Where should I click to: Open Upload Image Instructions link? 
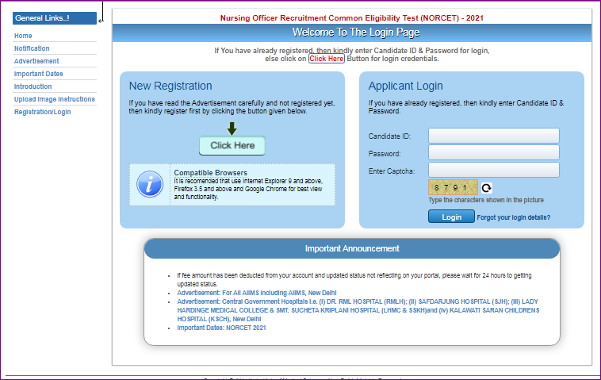coord(54,99)
